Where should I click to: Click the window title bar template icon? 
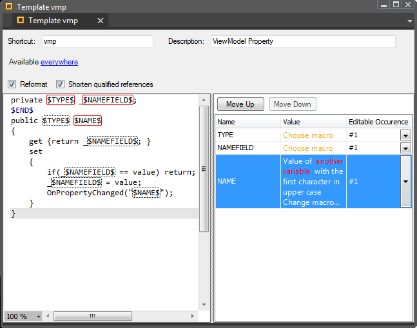tap(9, 6)
